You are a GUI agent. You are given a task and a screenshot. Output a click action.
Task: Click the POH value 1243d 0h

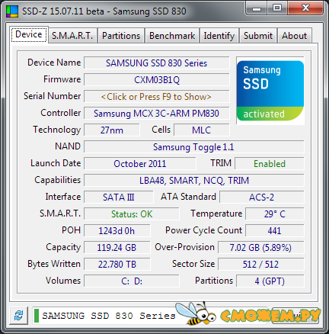point(117,231)
